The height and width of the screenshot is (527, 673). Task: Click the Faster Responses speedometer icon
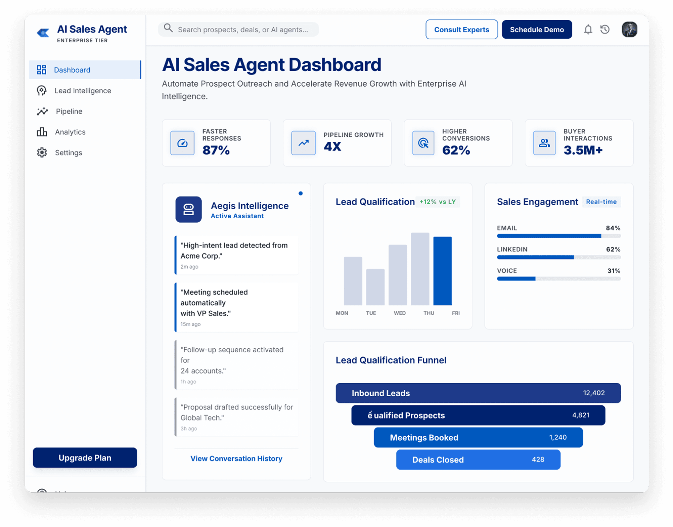coord(182,143)
